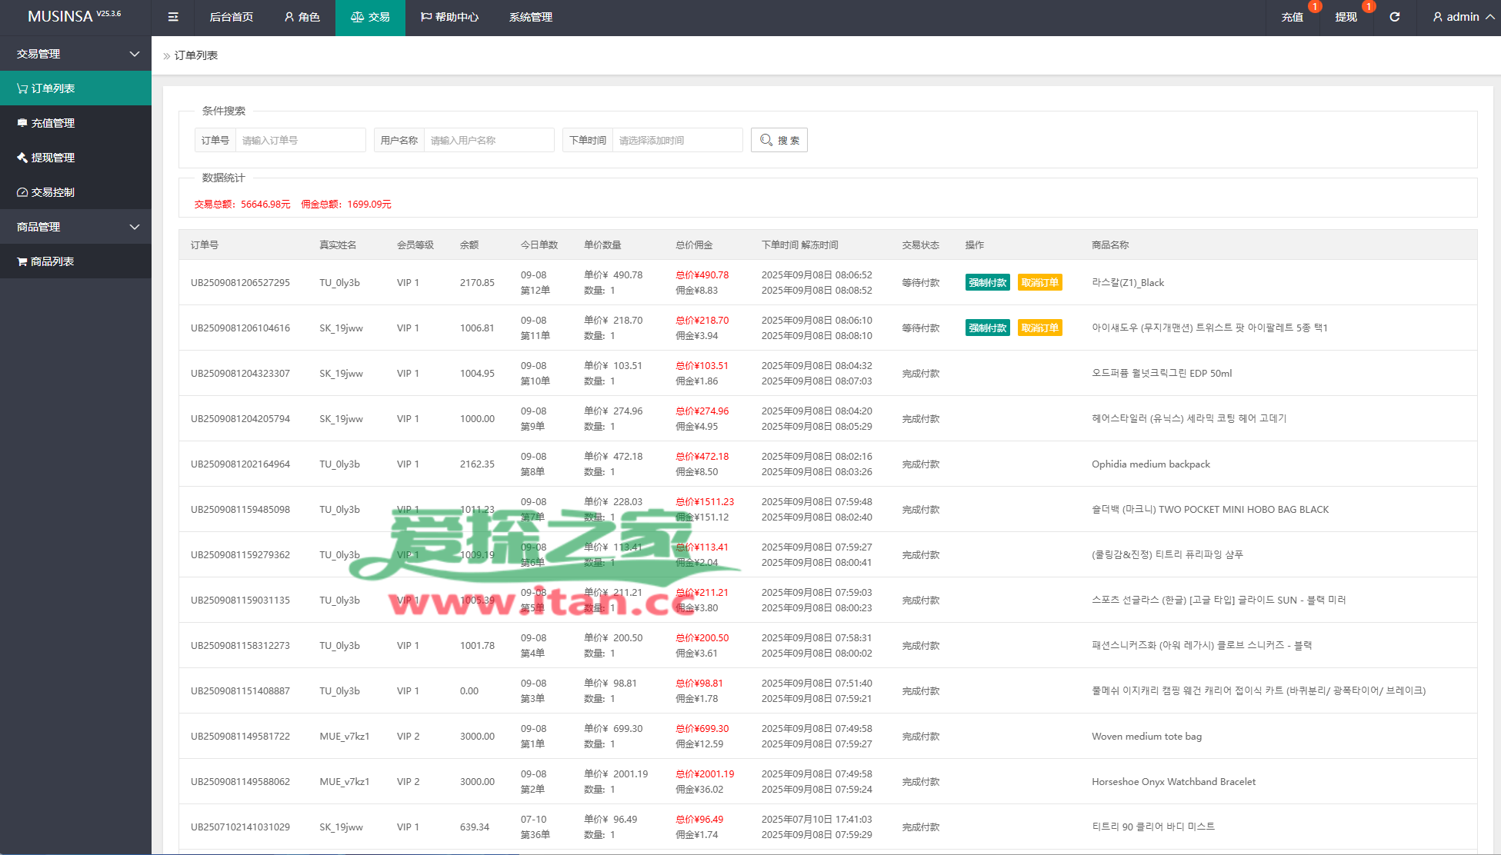Toggle sidebar collapse hamburger icon
The width and height of the screenshot is (1501, 855).
(173, 17)
